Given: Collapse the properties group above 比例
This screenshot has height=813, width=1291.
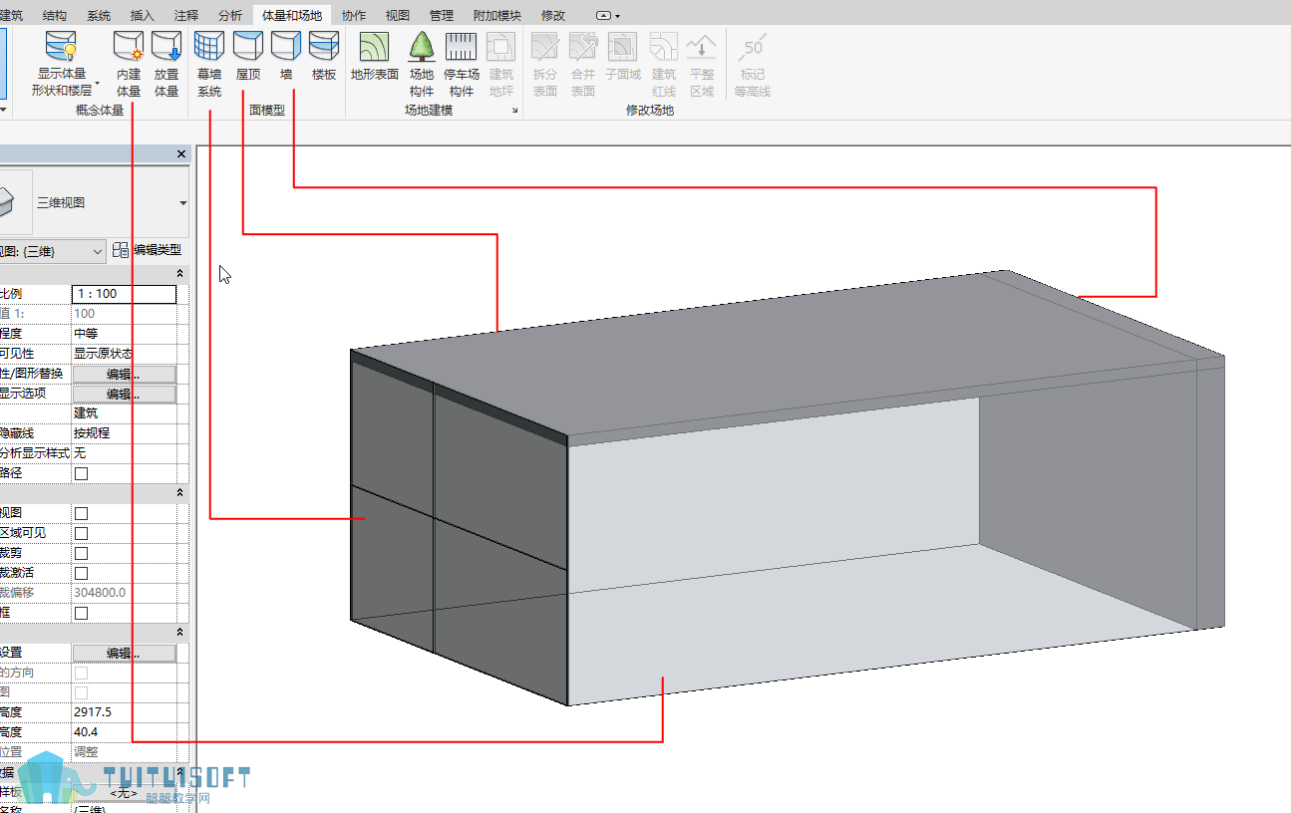Looking at the screenshot, I should click(x=180, y=274).
